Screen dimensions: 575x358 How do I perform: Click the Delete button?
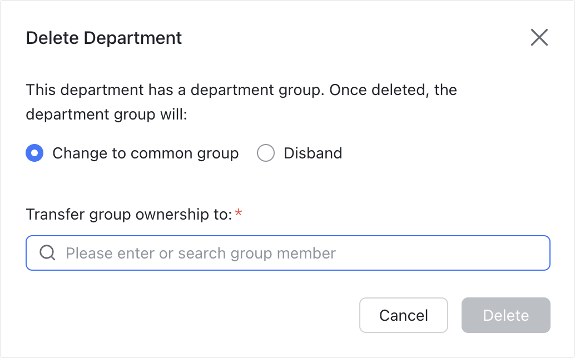click(x=505, y=315)
